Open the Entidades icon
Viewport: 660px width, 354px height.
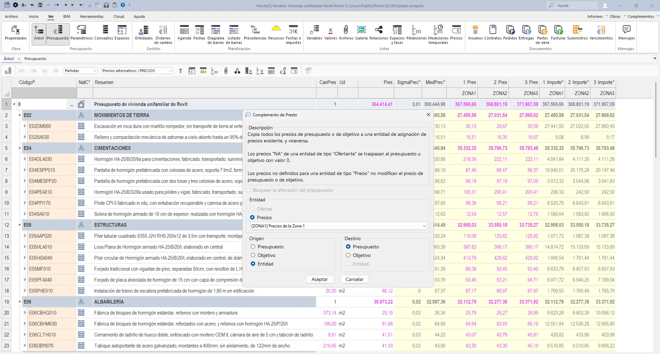(x=144, y=33)
